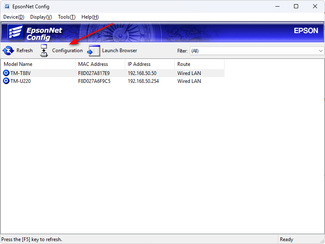Open the Help menu
The height and width of the screenshot is (244, 325).
(x=90, y=17)
